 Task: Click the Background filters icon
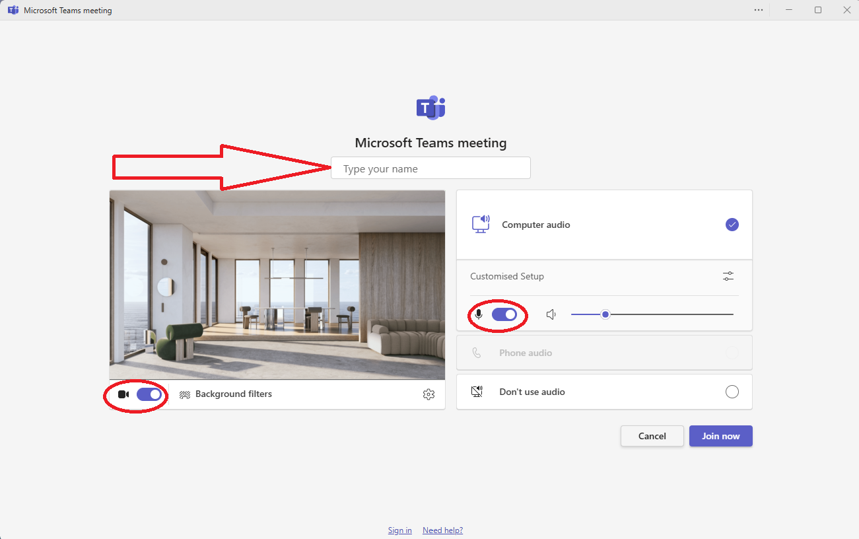coord(185,394)
